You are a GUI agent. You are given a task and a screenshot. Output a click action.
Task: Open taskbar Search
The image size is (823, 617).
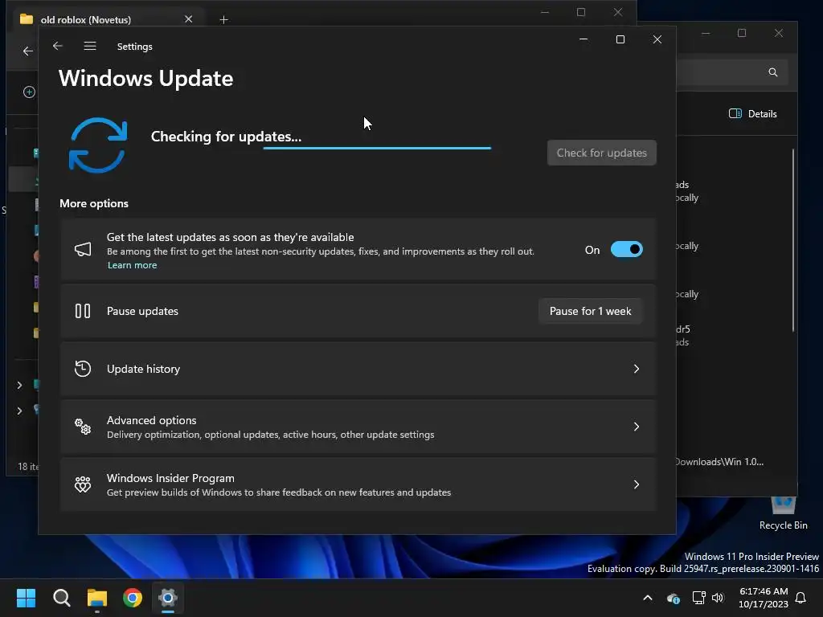click(61, 598)
